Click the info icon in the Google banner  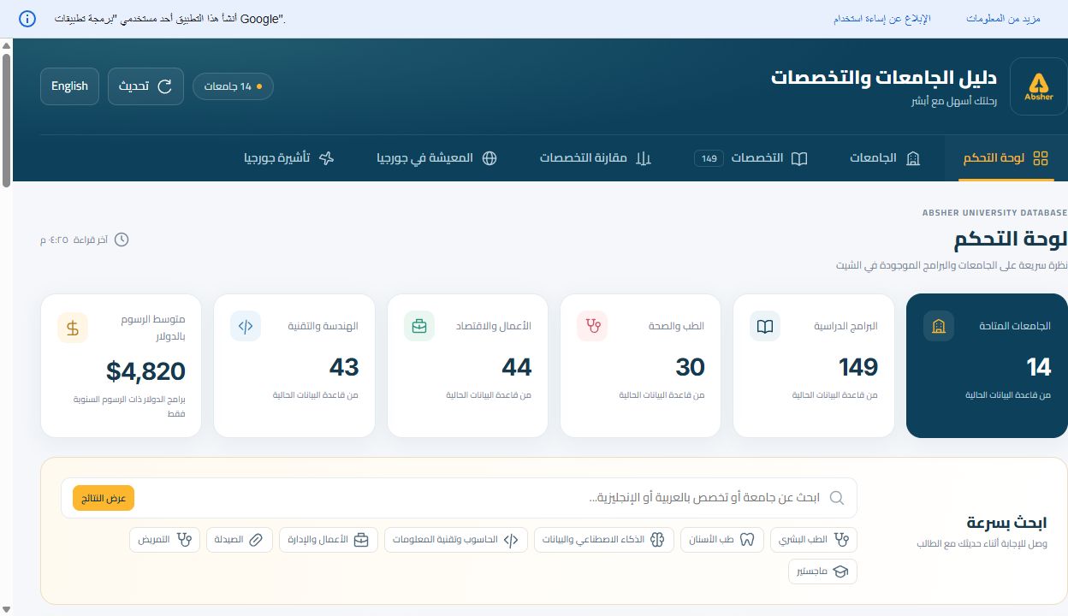point(27,19)
